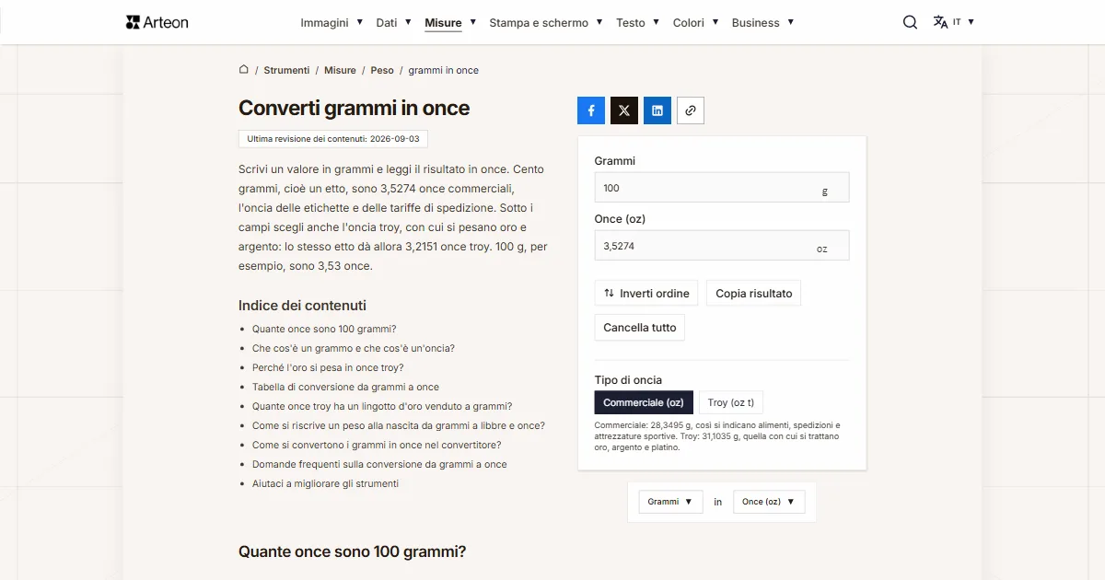Open the Grammi source unit dropdown
1105x580 pixels.
click(x=670, y=502)
